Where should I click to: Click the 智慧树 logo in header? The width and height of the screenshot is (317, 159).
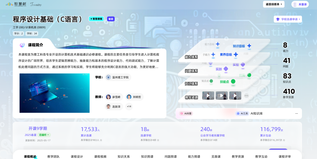pos(16,4)
